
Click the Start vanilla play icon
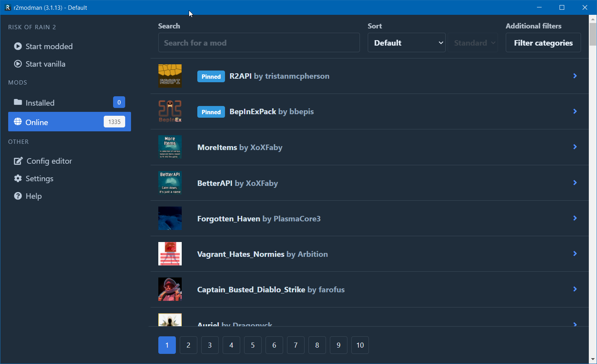pos(18,64)
